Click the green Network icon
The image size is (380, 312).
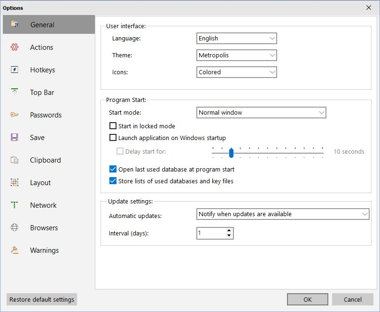pyautogui.click(x=15, y=205)
